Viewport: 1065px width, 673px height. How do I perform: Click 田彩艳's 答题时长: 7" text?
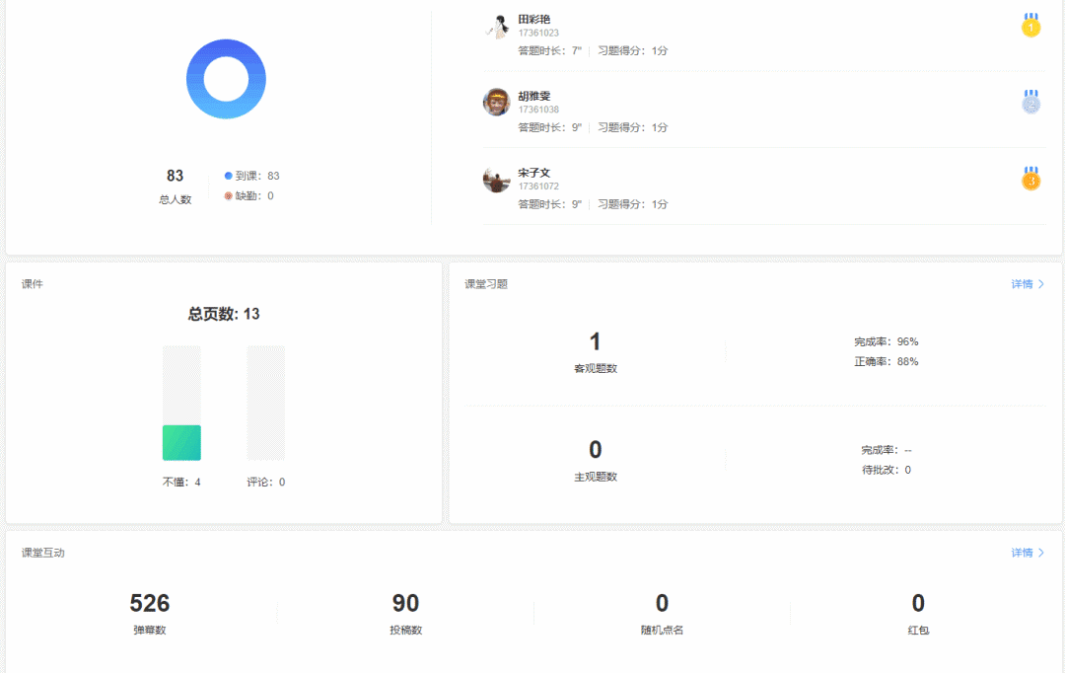point(550,50)
